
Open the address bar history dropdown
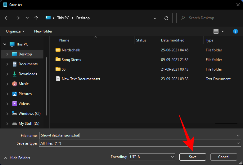(155, 18)
